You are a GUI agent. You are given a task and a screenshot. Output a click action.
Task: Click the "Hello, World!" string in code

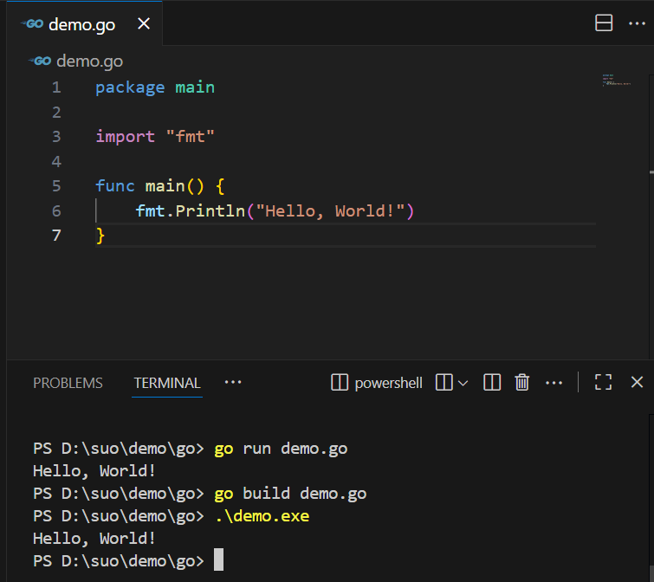point(330,211)
